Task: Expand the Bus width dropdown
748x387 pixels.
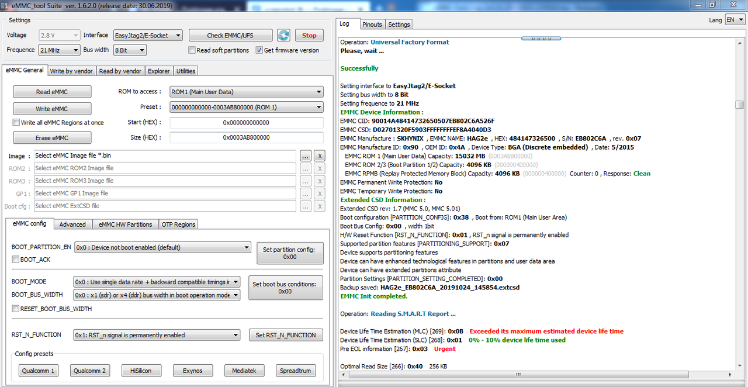Action: (129, 50)
